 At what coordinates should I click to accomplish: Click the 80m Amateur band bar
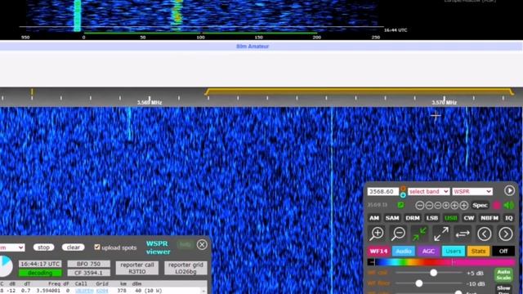click(x=261, y=47)
